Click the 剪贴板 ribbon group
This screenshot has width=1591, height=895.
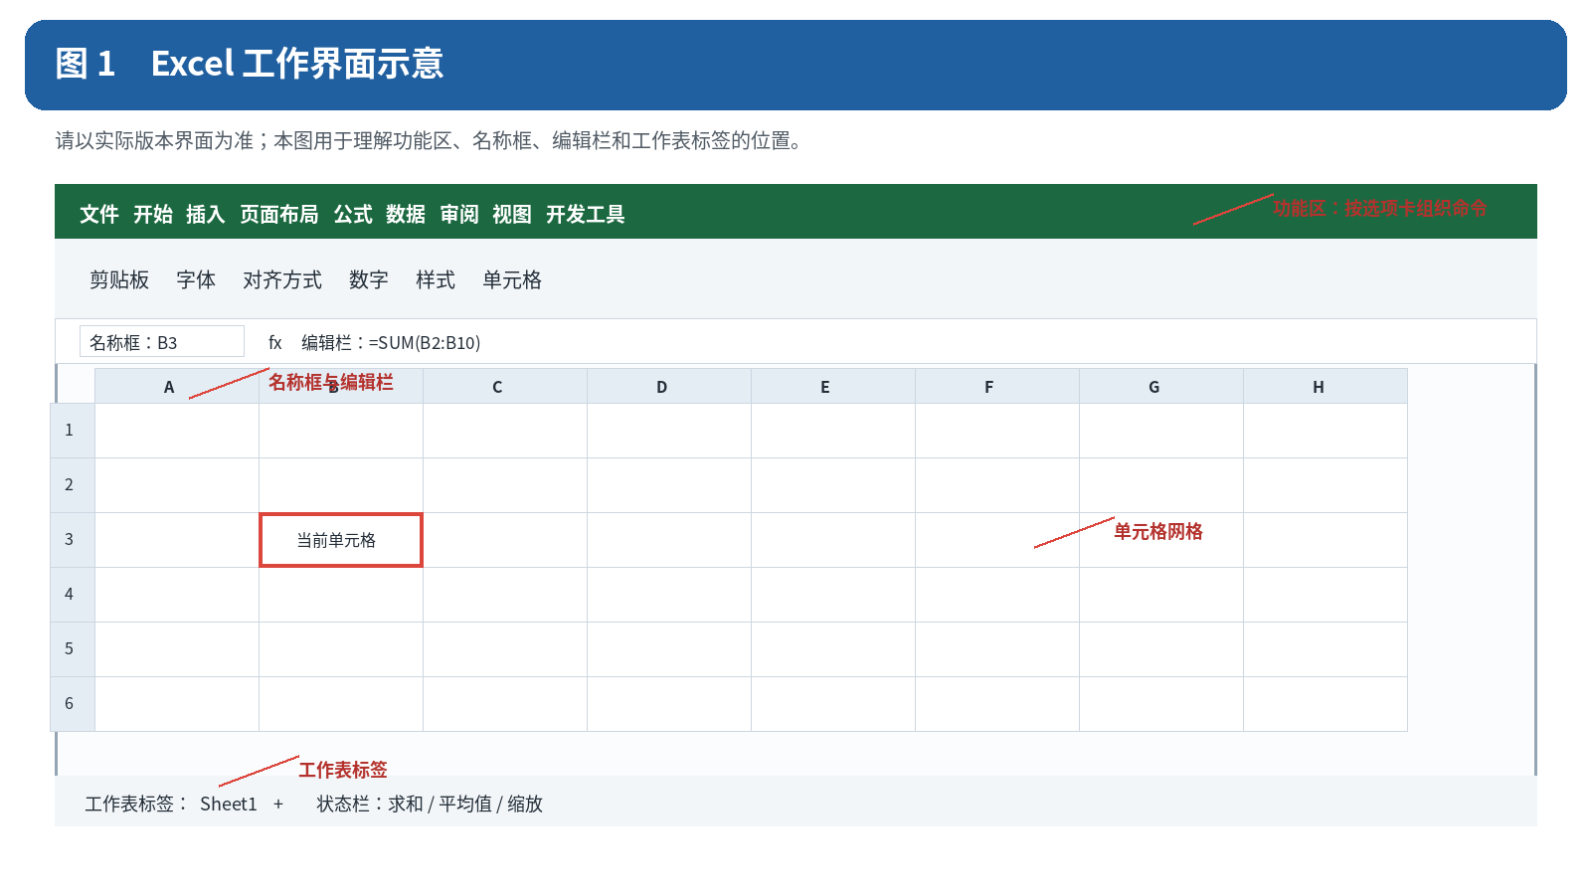(x=119, y=280)
